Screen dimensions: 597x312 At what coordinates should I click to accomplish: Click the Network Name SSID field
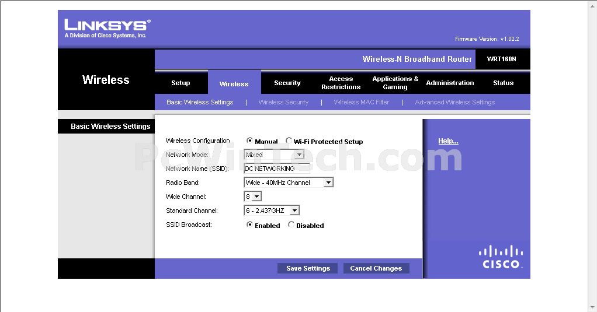coord(277,169)
